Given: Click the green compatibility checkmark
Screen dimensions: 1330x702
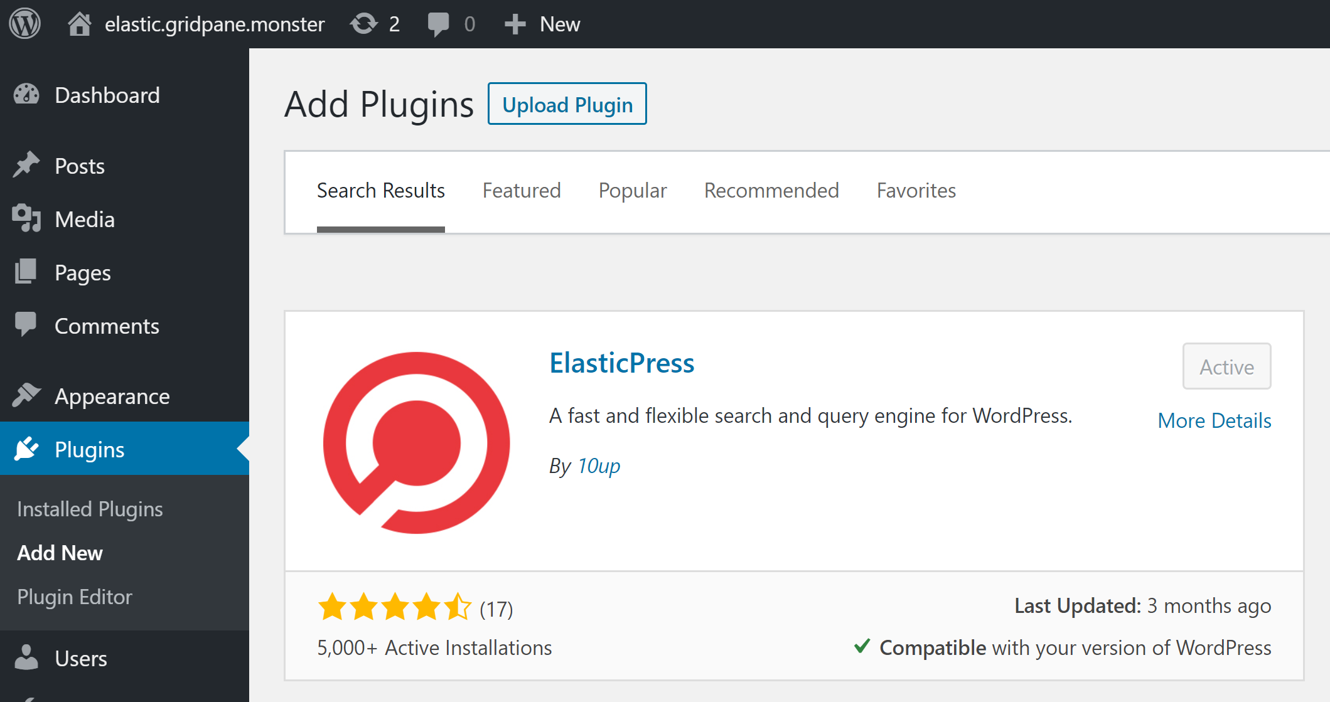Looking at the screenshot, I should tap(862, 646).
